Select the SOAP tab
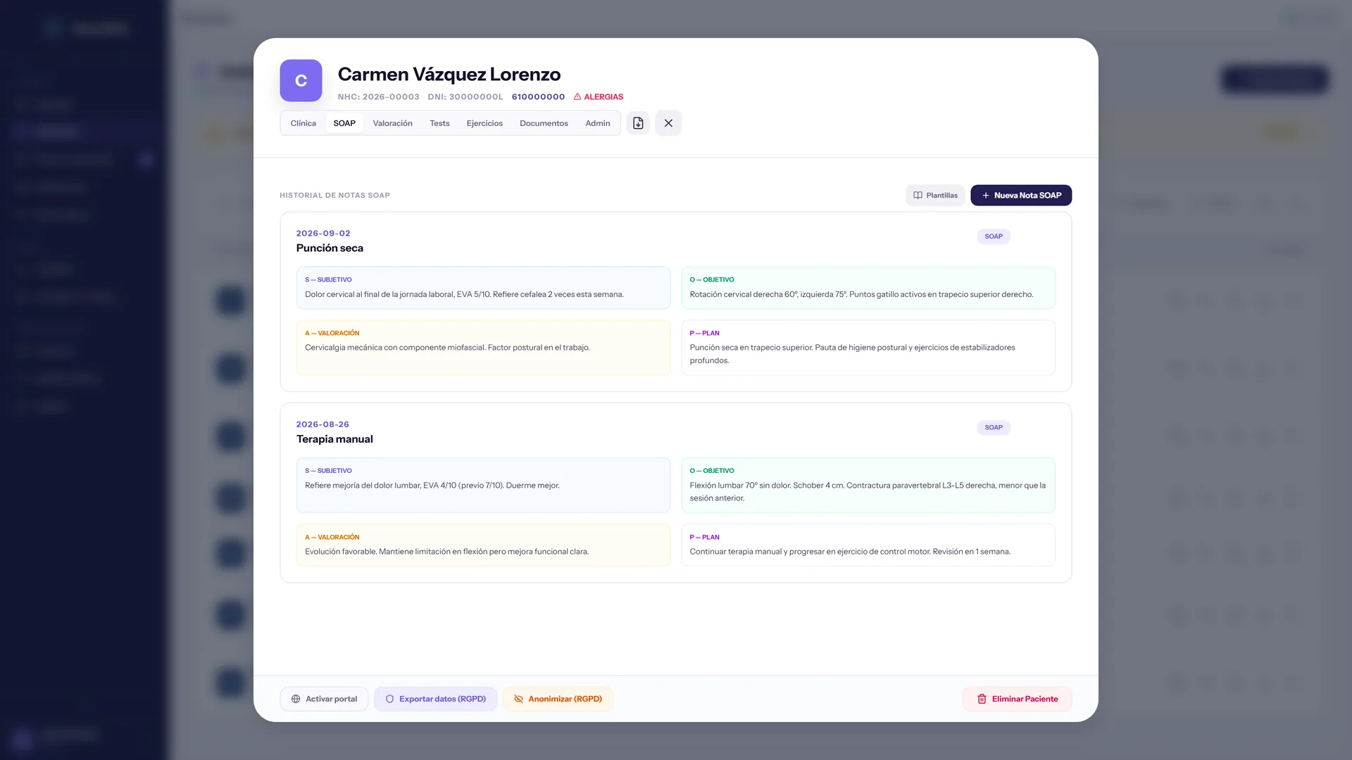This screenshot has width=1352, height=760. (x=344, y=123)
